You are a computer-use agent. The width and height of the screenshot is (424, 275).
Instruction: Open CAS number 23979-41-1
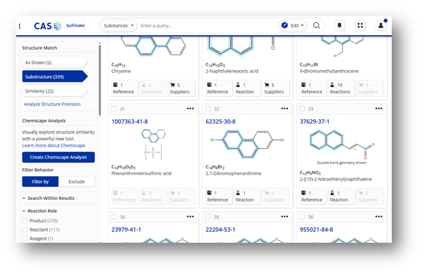pos(126,230)
